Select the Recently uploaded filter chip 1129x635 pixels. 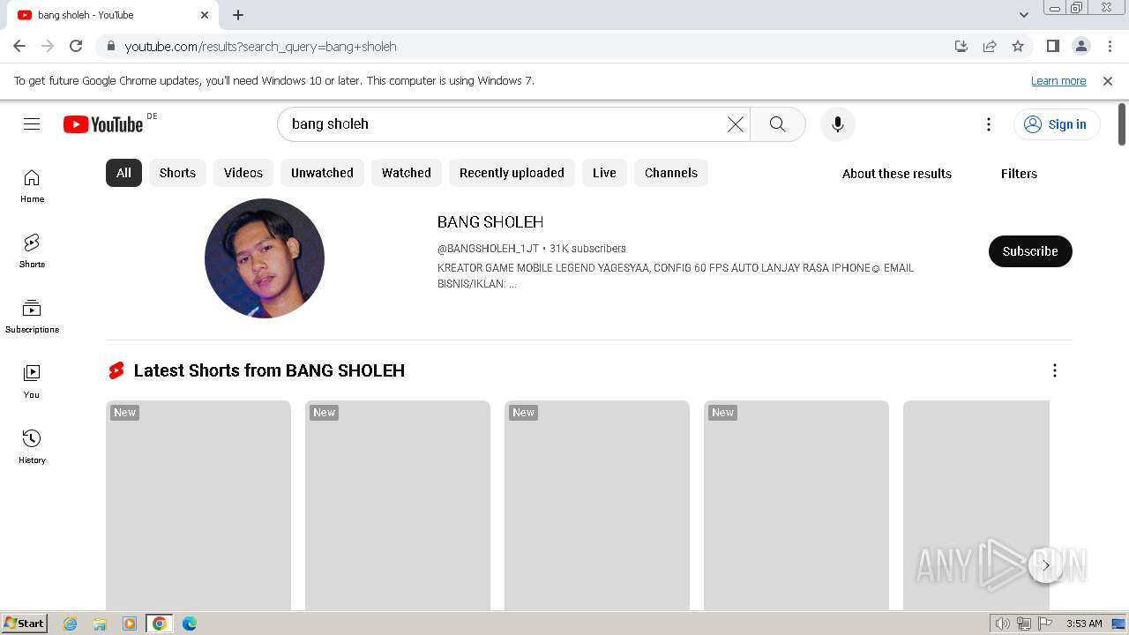[x=512, y=173]
